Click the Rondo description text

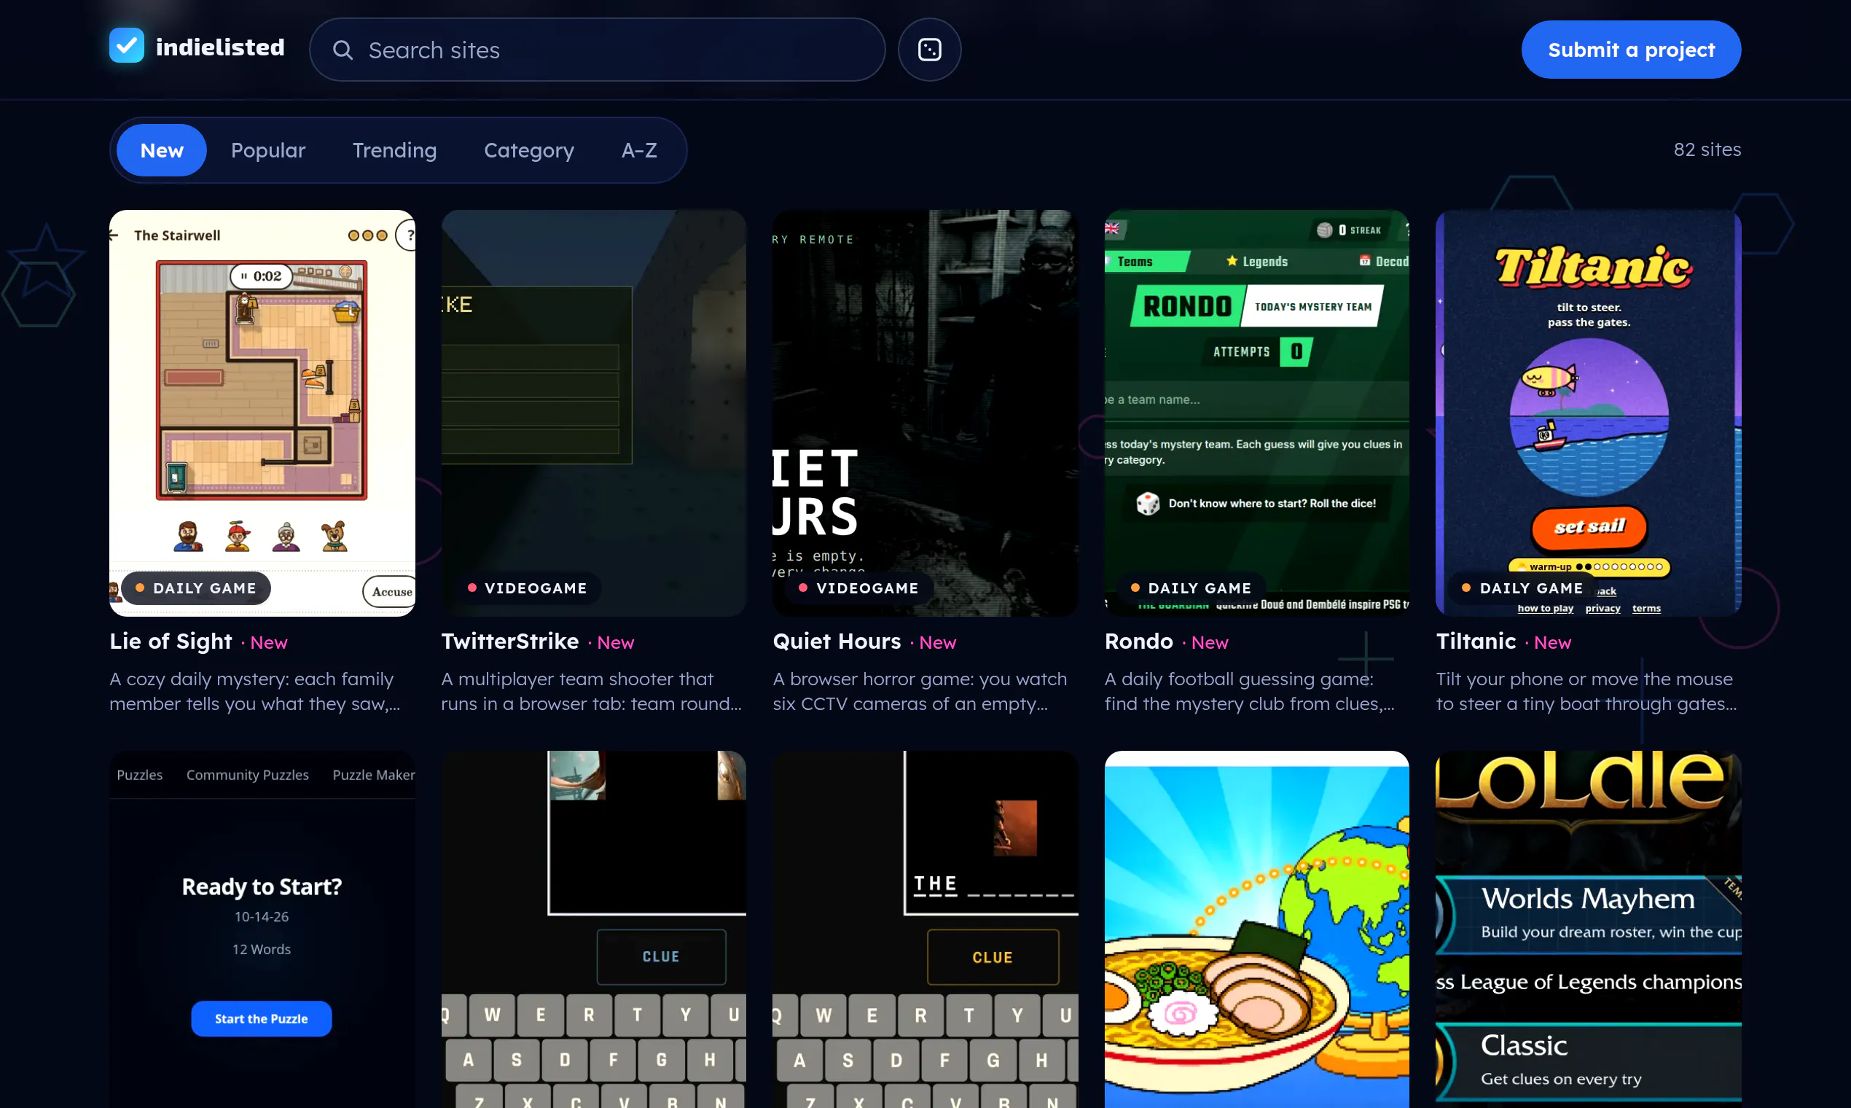[1249, 691]
